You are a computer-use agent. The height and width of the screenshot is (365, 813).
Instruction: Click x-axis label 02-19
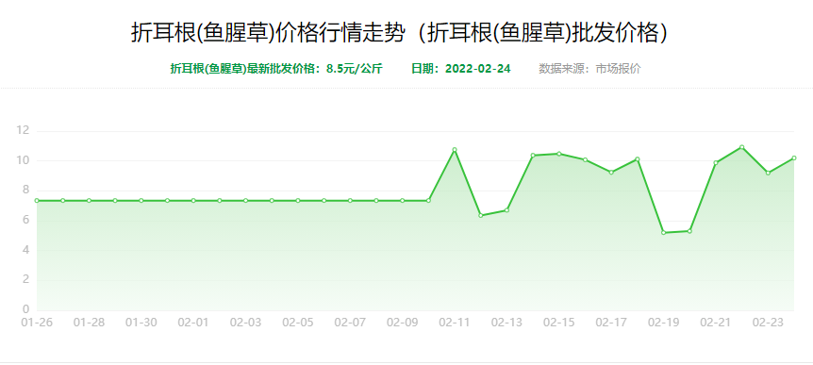(x=664, y=323)
